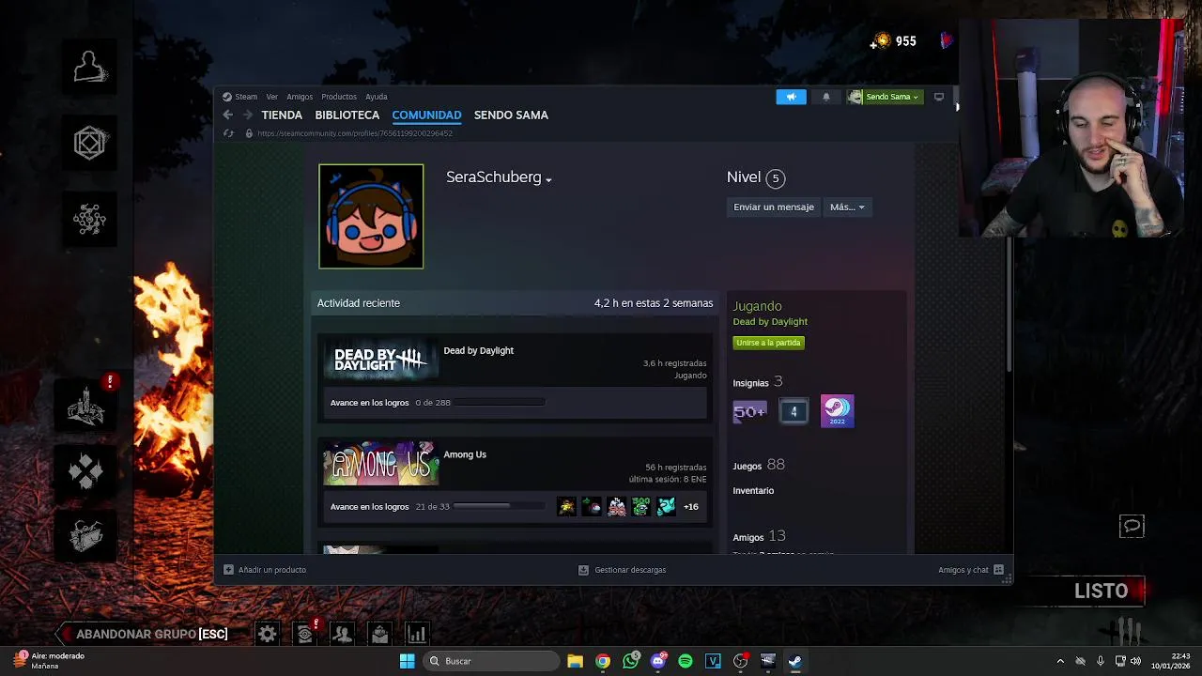This screenshot has height=676, width=1202.
Task: Open the Steam 2022 badge
Action: tap(837, 410)
